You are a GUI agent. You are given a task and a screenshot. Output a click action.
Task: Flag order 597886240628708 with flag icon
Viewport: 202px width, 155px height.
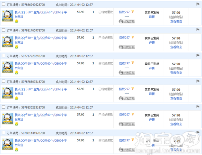pyautogui.click(x=198, y=4)
